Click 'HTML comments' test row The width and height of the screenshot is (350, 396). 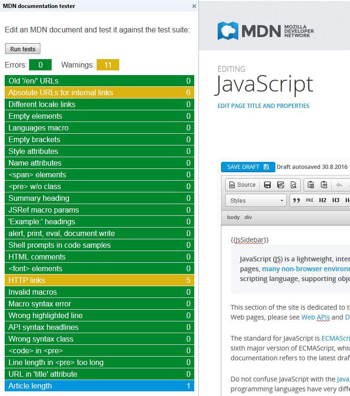(x=99, y=257)
